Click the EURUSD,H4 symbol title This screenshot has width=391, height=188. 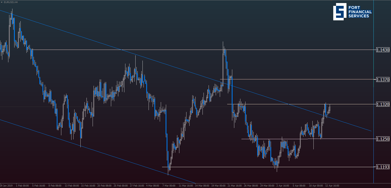9,2
